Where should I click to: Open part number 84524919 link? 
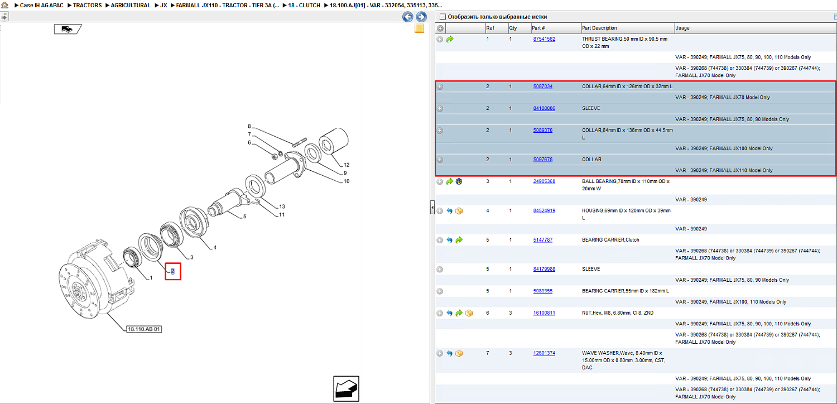click(544, 211)
